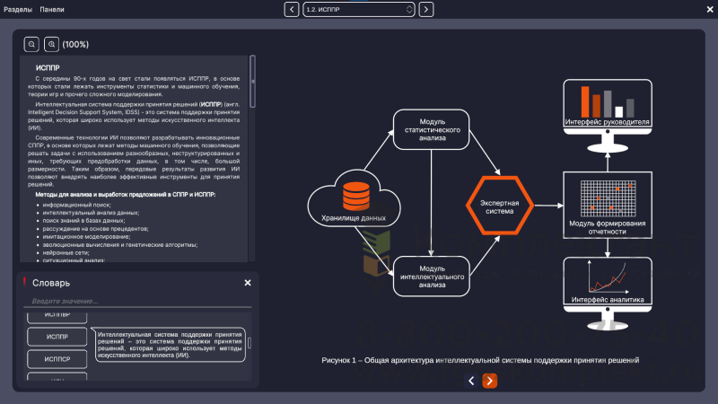718x404 pixels.
Task: Open the 1.2. ИСППР section dropdown
Action: [x=359, y=9]
